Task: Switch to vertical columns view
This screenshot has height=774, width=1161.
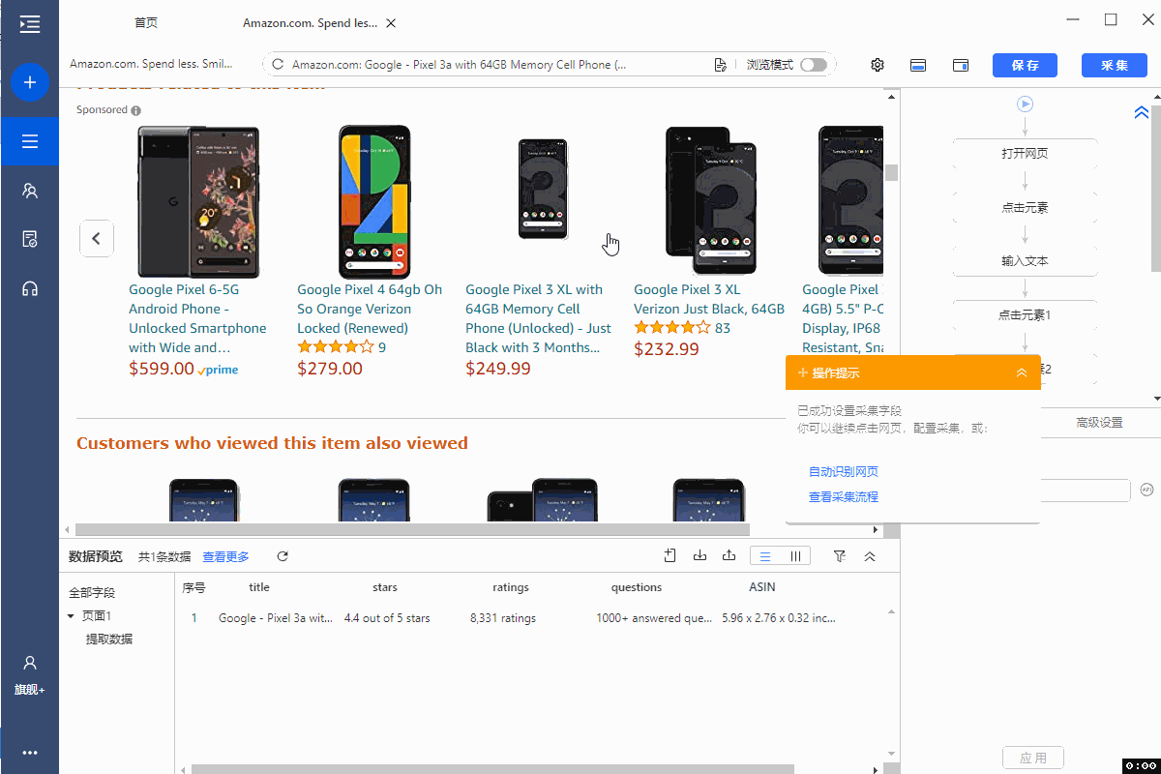Action: click(795, 556)
